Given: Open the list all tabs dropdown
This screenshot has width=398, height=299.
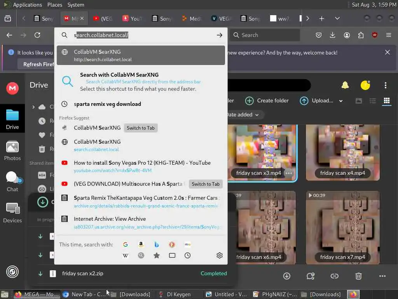Looking at the screenshot, I should click(337, 19).
